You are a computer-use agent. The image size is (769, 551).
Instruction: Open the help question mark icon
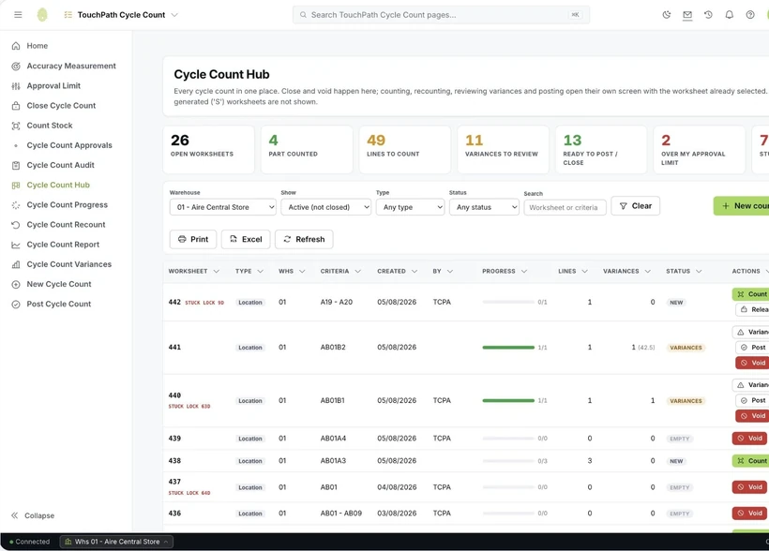tap(750, 15)
